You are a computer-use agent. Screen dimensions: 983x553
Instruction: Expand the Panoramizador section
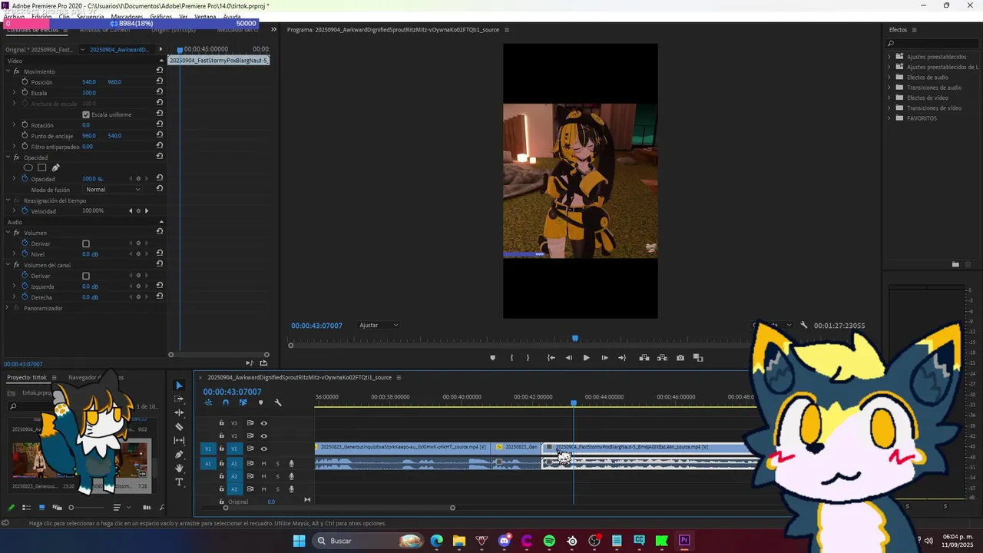[8, 308]
